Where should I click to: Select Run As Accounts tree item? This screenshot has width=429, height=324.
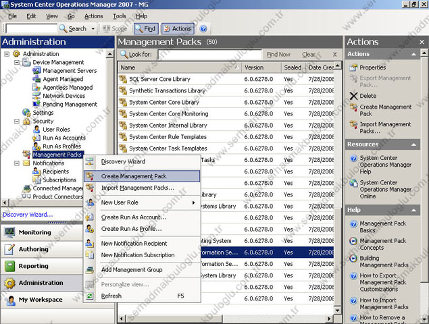64,138
